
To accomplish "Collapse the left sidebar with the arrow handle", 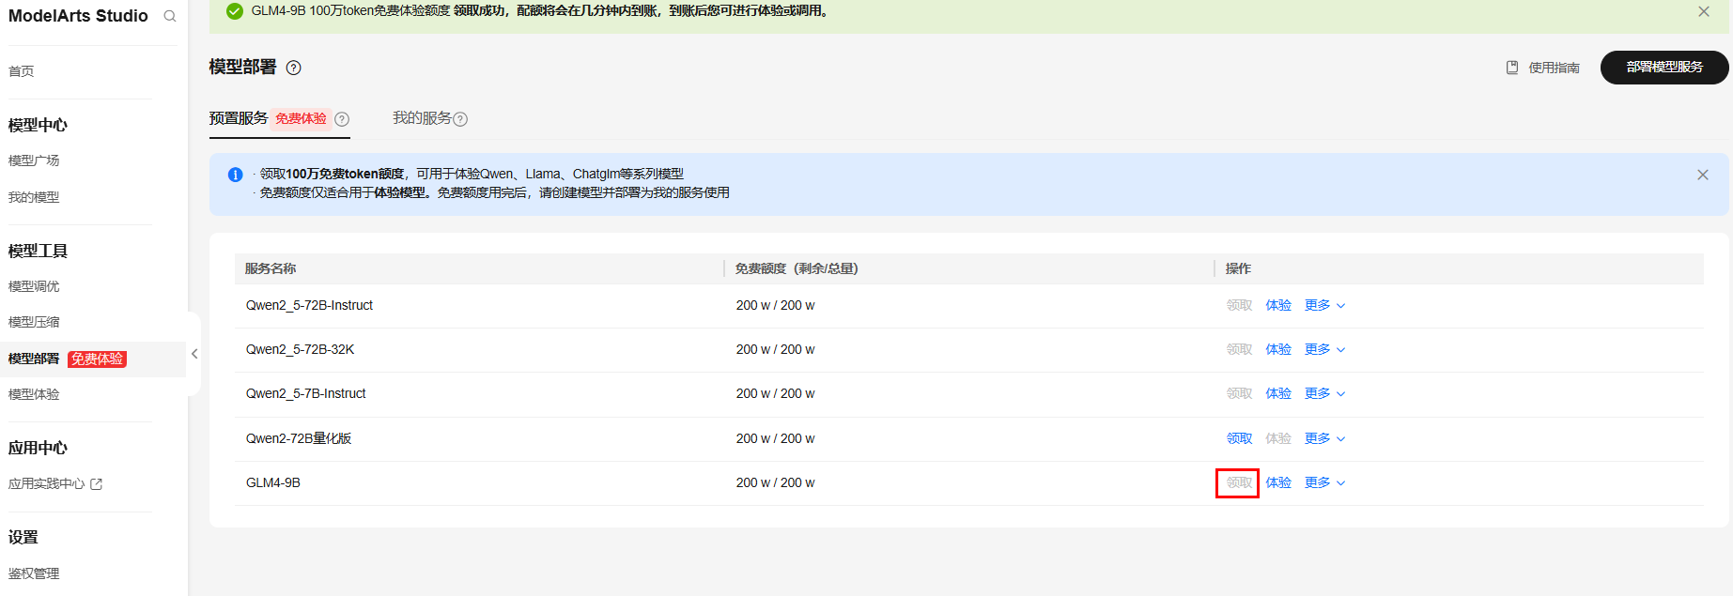I will (x=194, y=354).
